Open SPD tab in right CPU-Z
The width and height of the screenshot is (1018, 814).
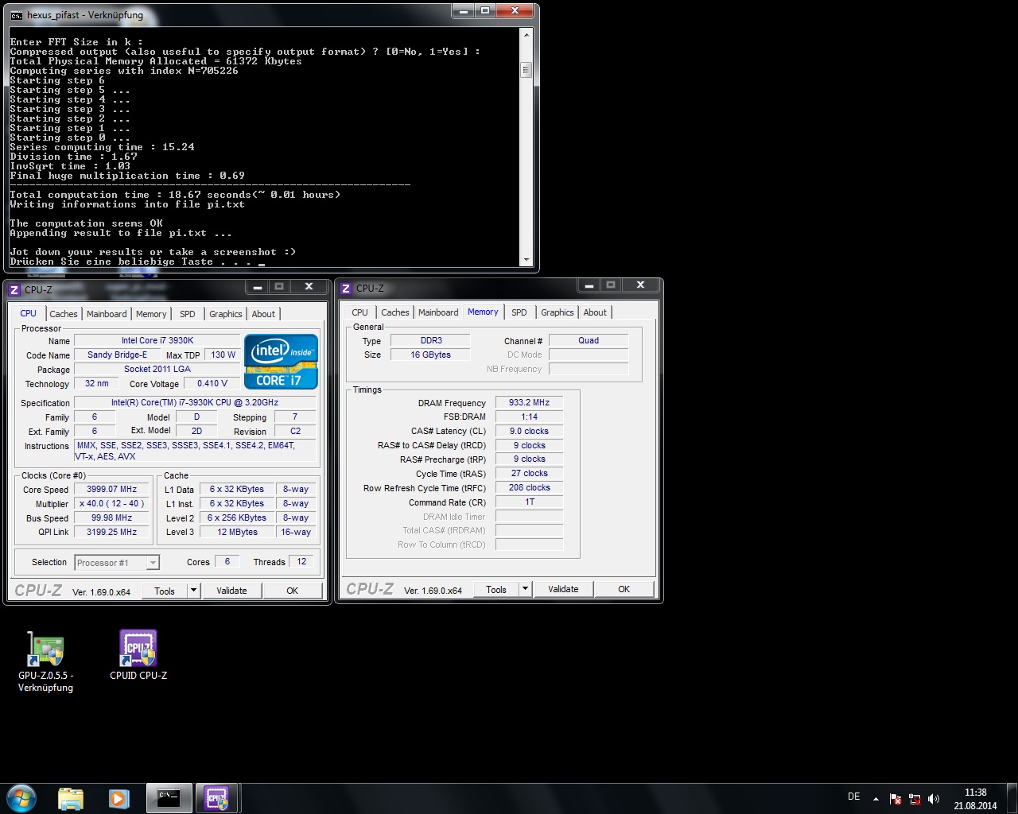pyautogui.click(x=519, y=312)
